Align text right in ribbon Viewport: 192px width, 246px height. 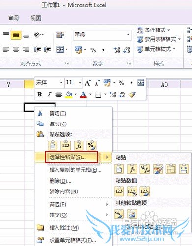(26, 49)
